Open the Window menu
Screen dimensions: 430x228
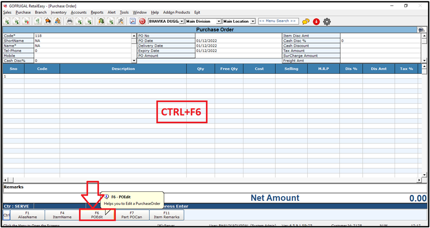[x=140, y=12]
